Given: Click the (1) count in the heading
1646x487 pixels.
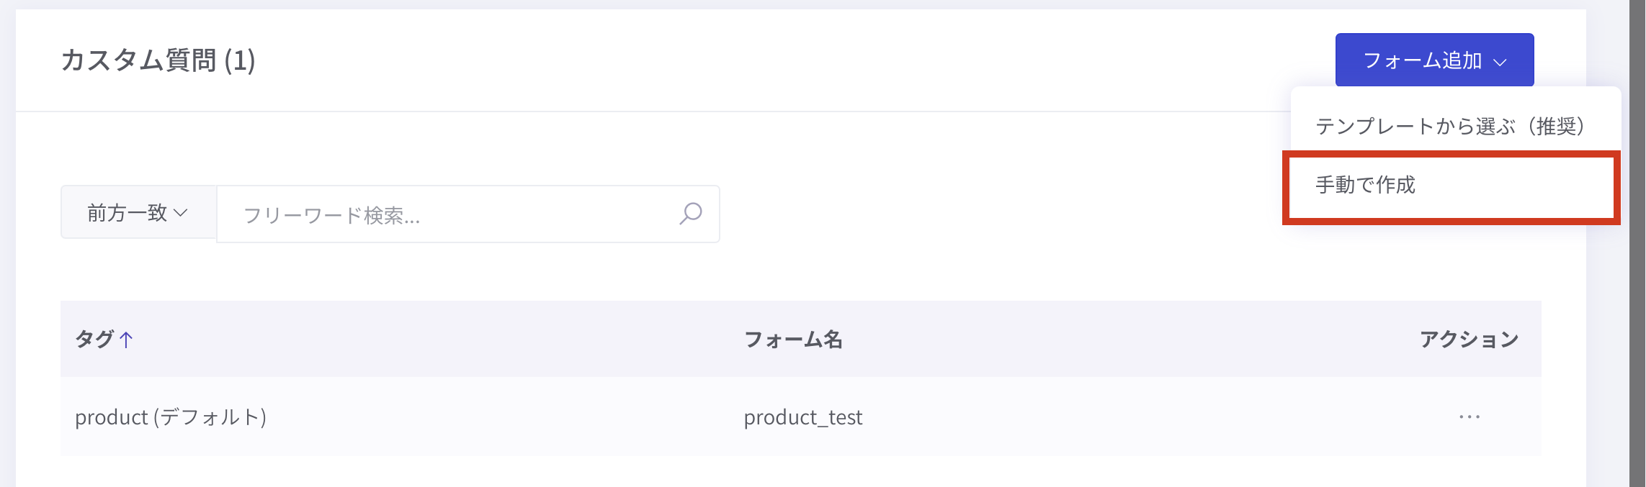Looking at the screenshot, I should click(240, 60).
